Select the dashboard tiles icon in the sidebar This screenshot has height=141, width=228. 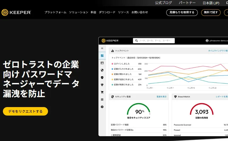point(102,56)
